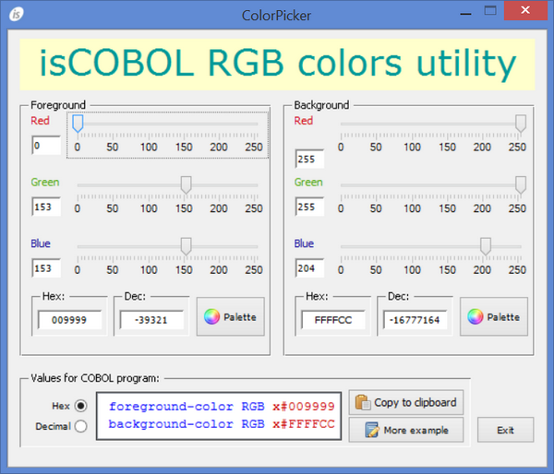554x474 pixels.
Task: Click the Background Blue slider thumb
Action: [x=486, y=245]
